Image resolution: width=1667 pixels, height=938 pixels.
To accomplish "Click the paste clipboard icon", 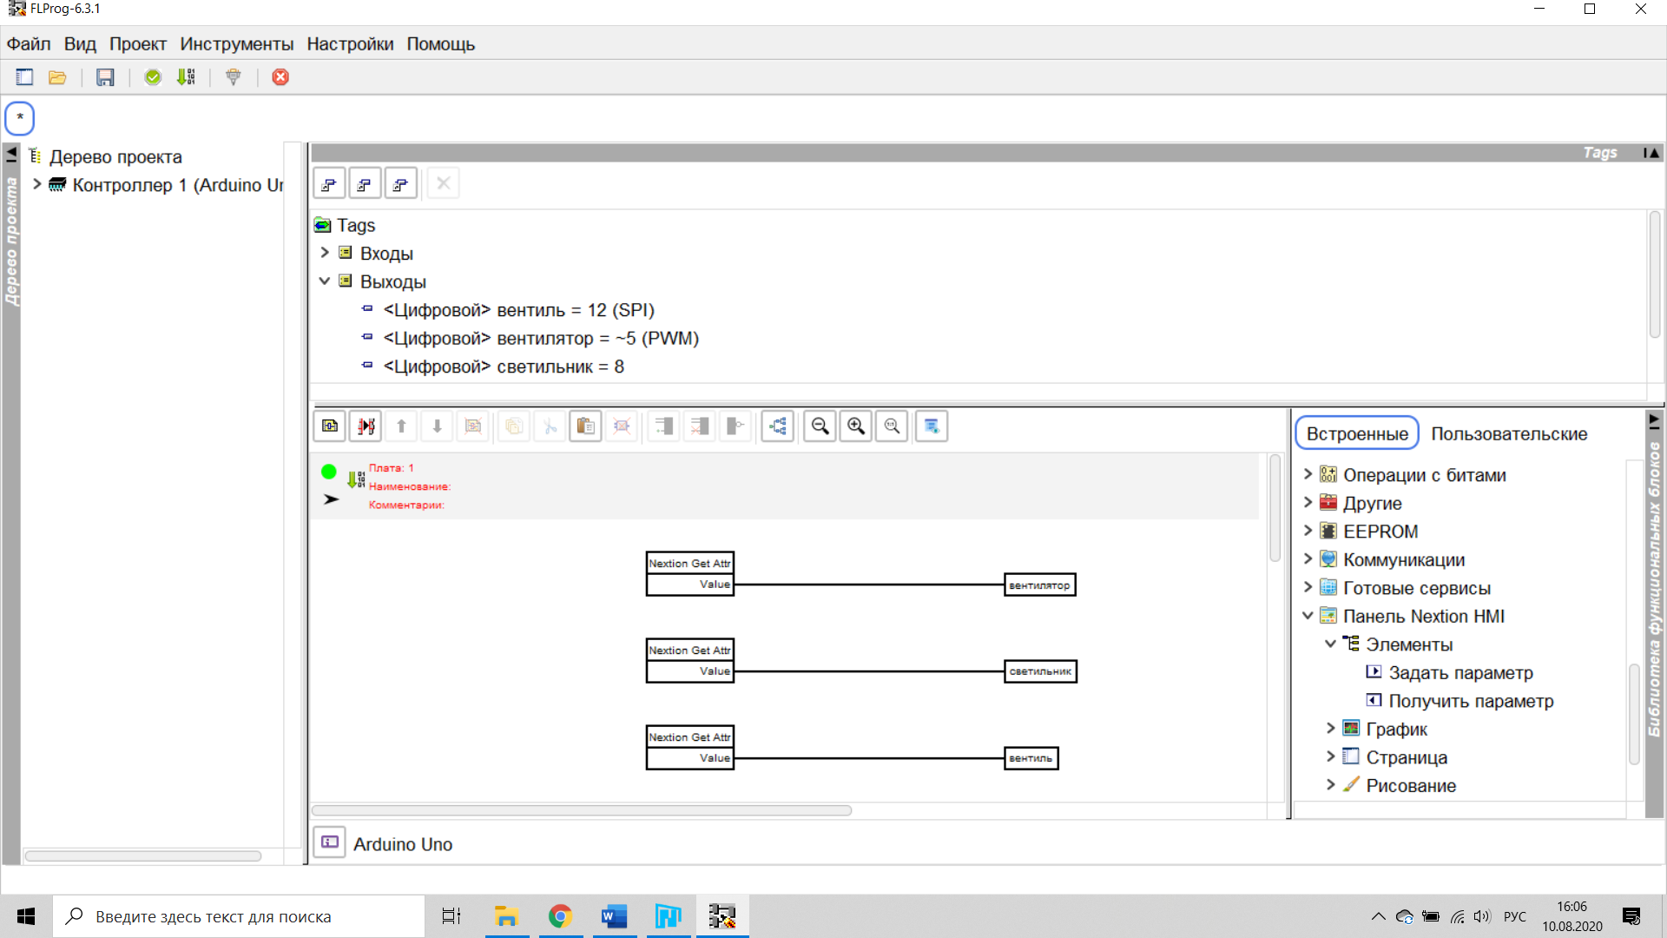I will point(585,426).
